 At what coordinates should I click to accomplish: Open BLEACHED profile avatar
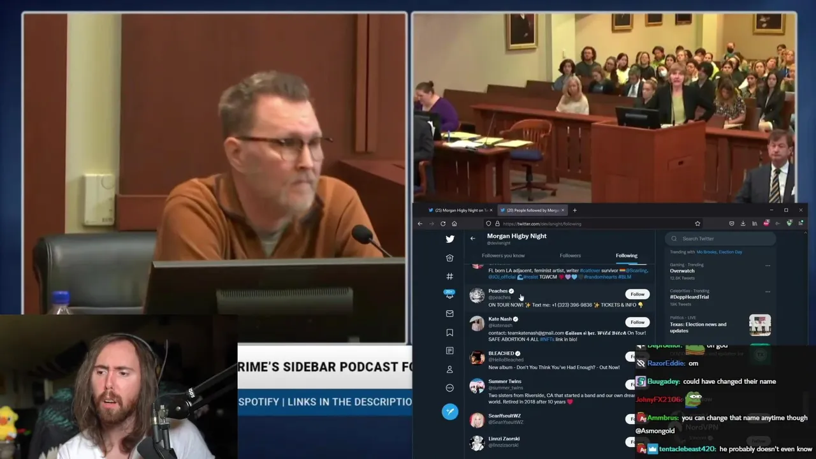[x=477, y=357]
